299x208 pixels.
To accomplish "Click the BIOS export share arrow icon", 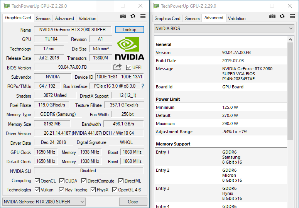I will click(x=117, y=67).
